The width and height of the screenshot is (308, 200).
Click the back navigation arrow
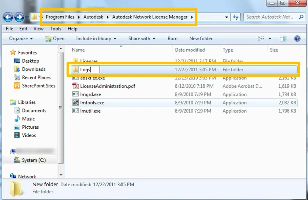[8, 17]
